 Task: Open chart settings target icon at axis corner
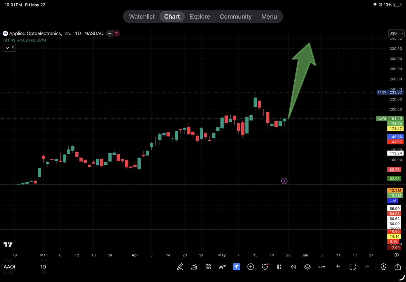pos(397,255)
